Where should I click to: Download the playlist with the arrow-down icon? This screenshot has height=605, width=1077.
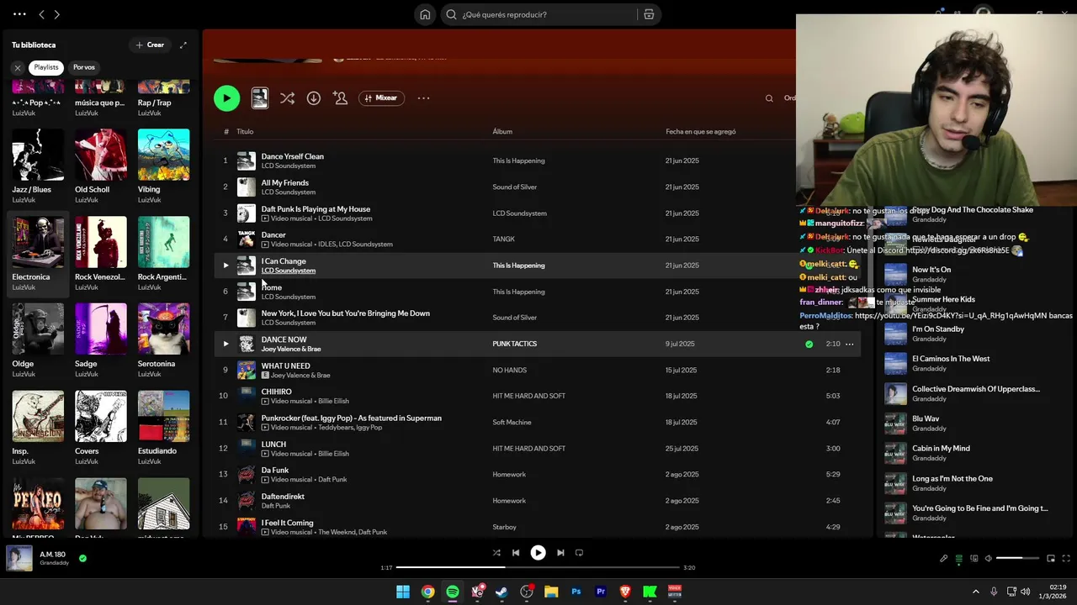tap(314, 98)
